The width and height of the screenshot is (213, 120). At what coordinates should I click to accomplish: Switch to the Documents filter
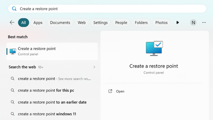click(x=60, y=23)
